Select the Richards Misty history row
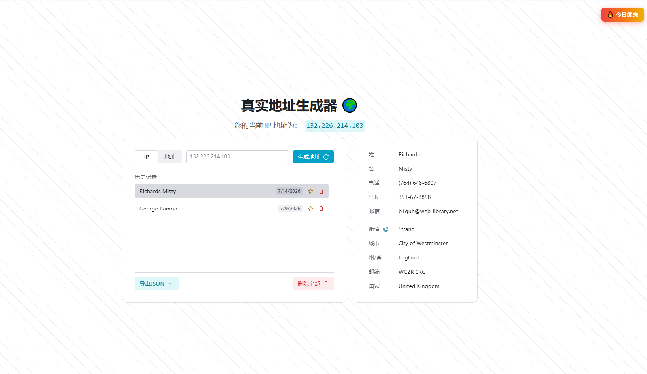The height and width of the screenshot is (374, 647). [232, 191]
